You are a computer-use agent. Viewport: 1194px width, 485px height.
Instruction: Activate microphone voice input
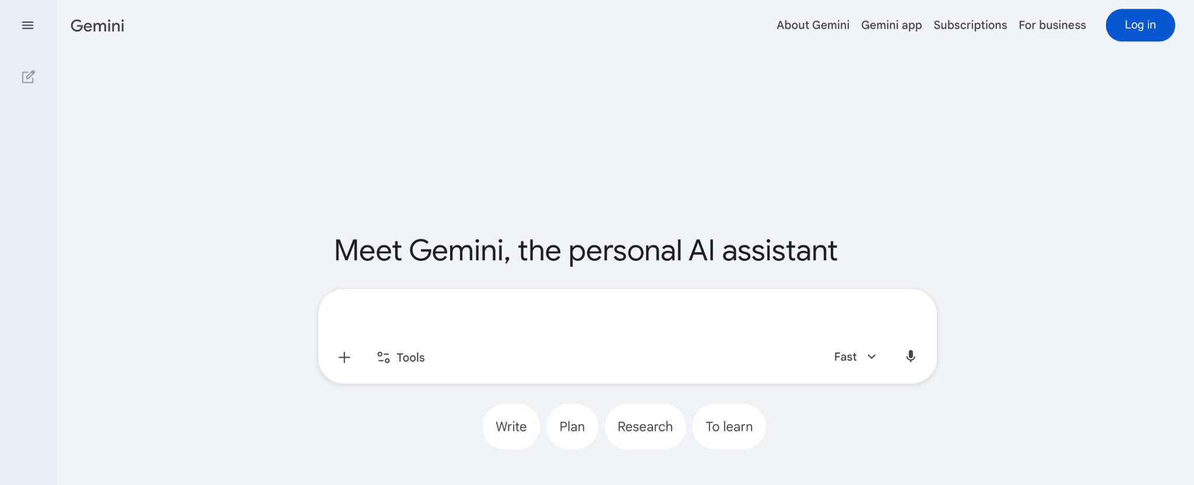[x=910, y=356]
